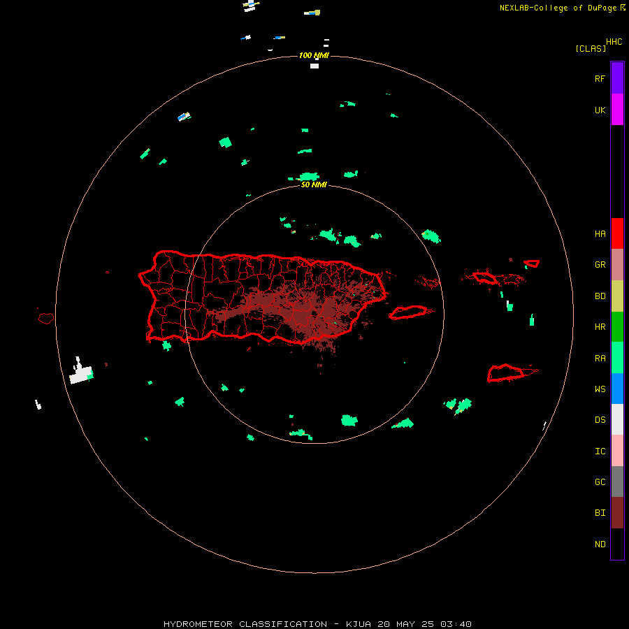The height and width of the screenshot is (629, 629).
Task: Click the IC legend label
Action: (x=600, y=451)
